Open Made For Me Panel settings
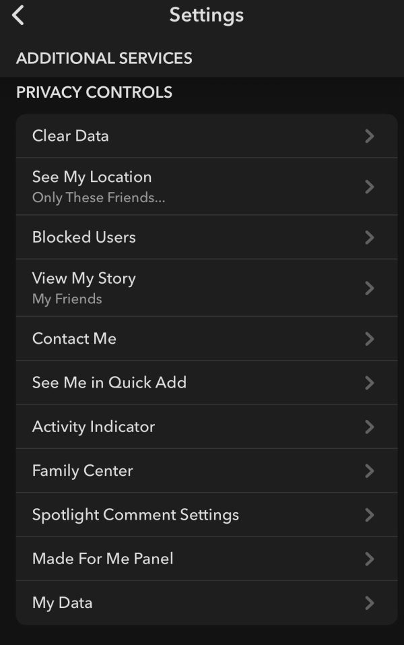404x645 pixels. (102, 559)
